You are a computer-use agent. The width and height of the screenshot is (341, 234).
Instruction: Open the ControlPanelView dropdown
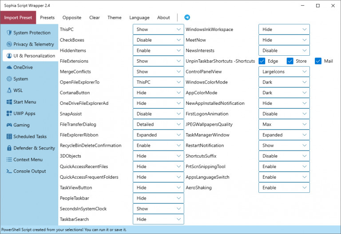pos(284,72)
